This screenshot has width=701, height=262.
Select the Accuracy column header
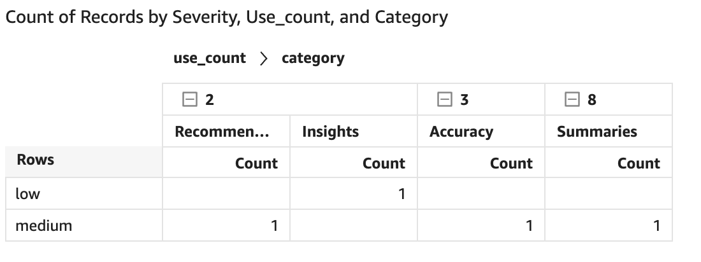tap(461, 132)
